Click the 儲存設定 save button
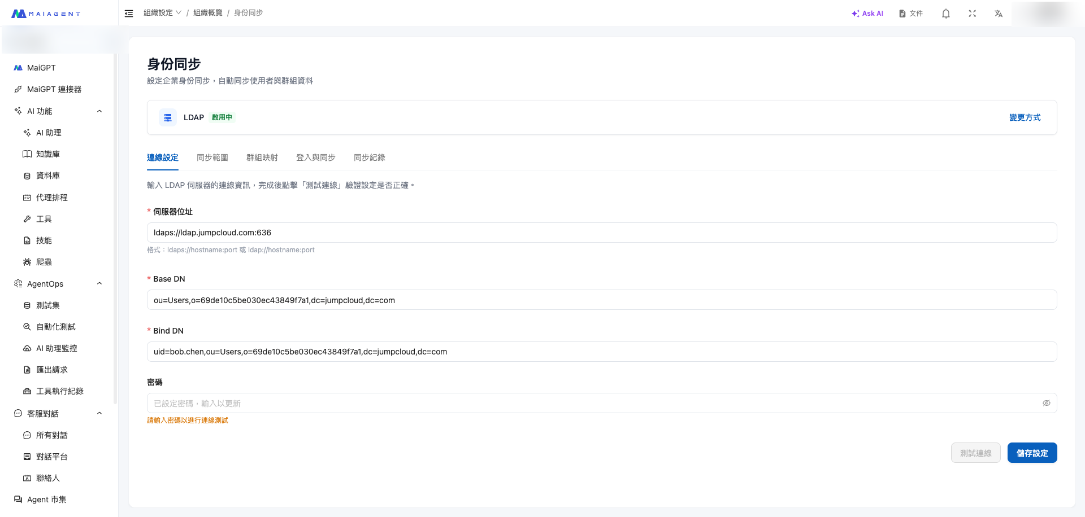 [1031, 453]
